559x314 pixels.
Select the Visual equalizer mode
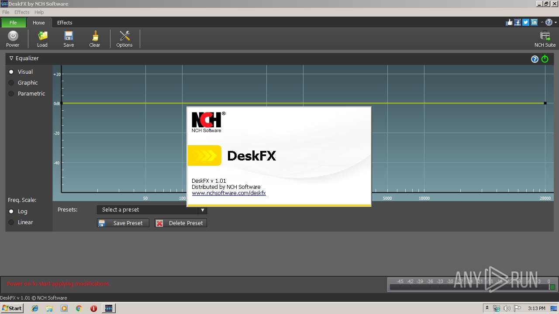(x=21, y=72)
